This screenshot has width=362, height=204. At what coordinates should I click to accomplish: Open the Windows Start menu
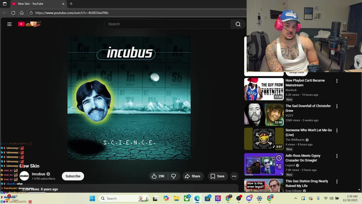point(92,198)
